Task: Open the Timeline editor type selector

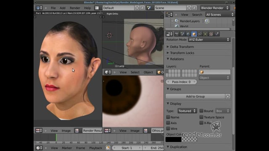Action: pyautogui.click(x=39, y=148)
